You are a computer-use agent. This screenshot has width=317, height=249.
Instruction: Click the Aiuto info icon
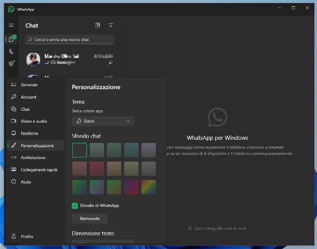(14, 181)
